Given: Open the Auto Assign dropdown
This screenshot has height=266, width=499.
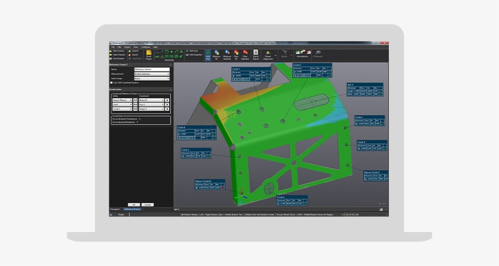Looking at the screenshot, I should click(x=152, y=78).
